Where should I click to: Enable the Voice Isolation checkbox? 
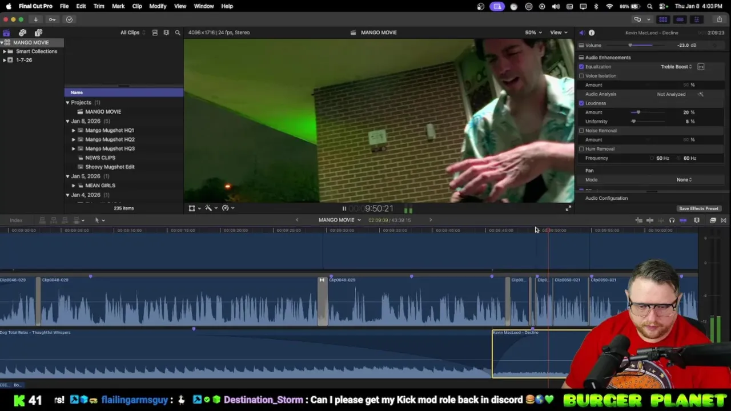581,76
